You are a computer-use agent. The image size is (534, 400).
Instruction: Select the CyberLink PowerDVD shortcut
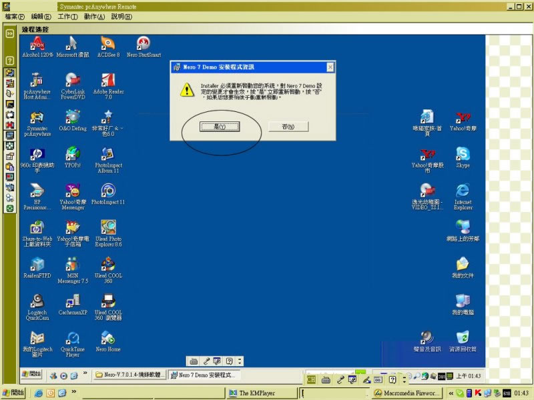tap(73, 86)
